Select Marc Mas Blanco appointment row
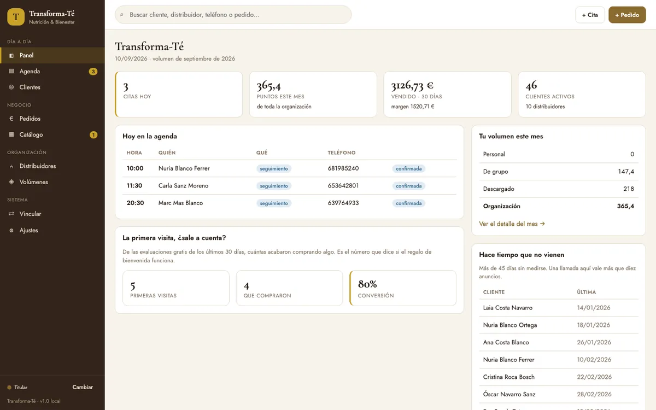 point(289,203)
